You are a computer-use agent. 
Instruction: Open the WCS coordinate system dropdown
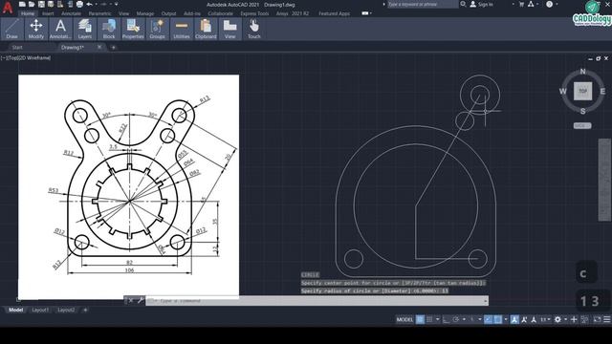coord(582,125)
